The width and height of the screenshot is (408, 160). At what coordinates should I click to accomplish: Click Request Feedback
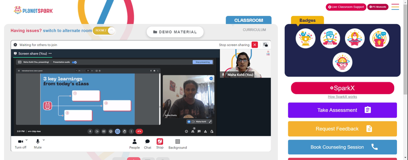[342, 129]
